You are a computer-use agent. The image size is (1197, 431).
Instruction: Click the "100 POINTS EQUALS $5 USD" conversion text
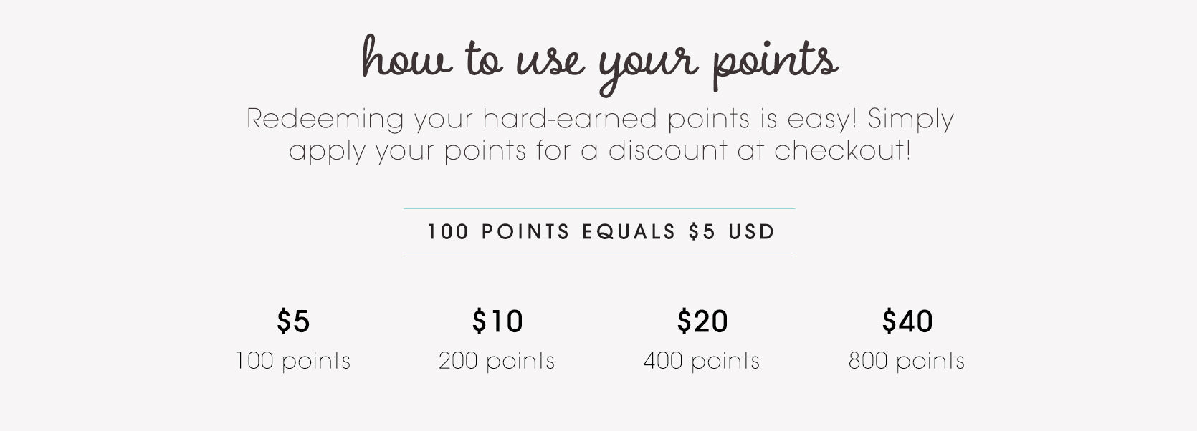601,232
